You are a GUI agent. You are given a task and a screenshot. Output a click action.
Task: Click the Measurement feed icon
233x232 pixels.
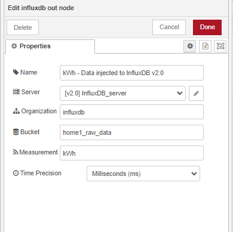(16, 152)
